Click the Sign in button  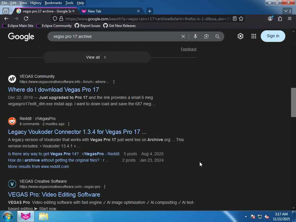point(273,36)
